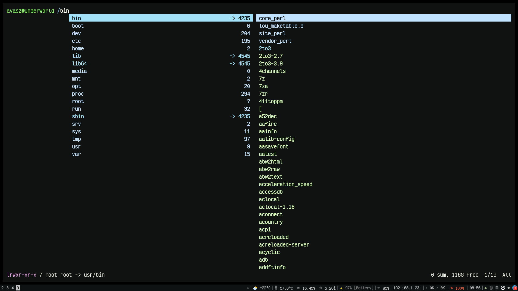Click the notification bell tray icon
This screenshot has width=518, height=291.
tap(486, 288)
